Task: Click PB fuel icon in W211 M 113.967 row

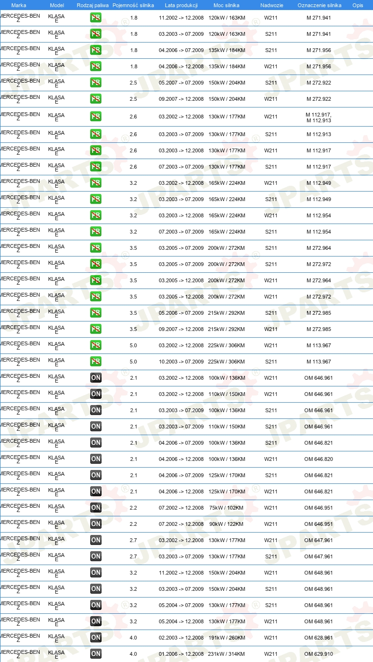Action: pos(96,345)
